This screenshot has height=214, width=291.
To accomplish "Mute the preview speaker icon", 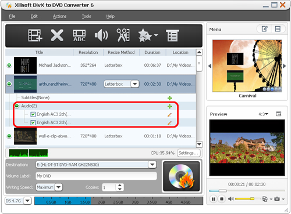I will (230, 199).
